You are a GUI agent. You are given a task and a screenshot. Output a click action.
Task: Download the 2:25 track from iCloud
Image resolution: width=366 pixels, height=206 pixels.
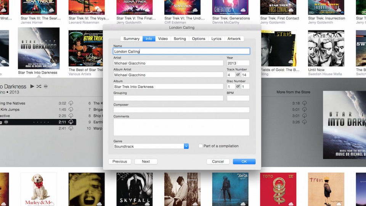(x=71, y=116)
